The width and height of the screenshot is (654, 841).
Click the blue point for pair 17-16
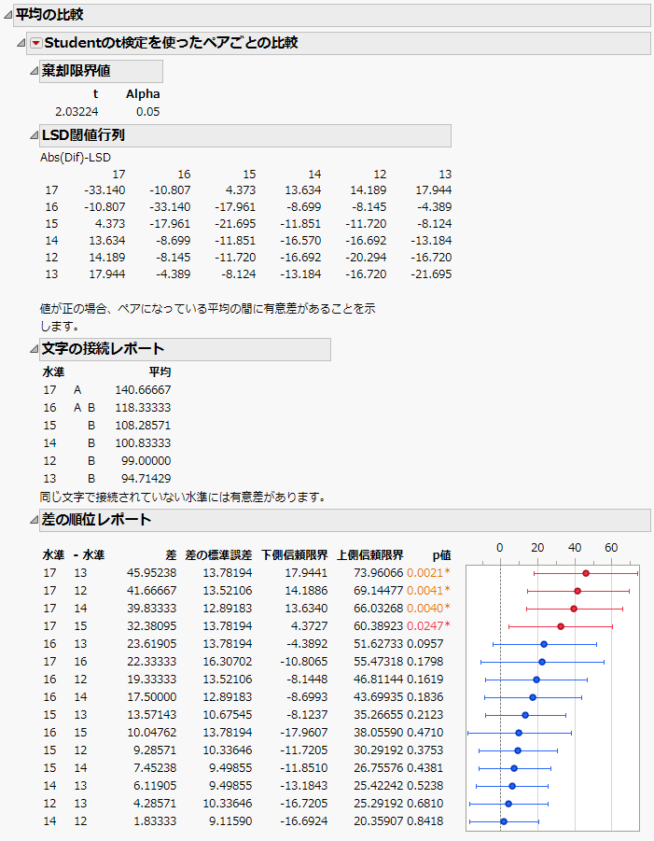(x=542, y=662)
